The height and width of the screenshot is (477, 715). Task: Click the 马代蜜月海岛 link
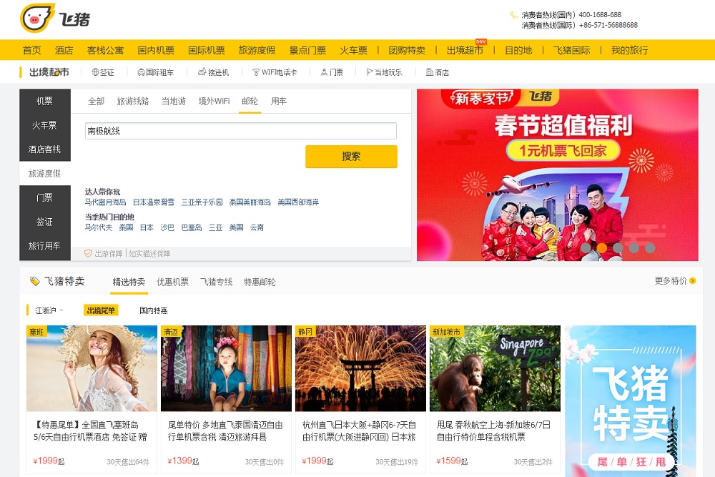coord(105,202)
